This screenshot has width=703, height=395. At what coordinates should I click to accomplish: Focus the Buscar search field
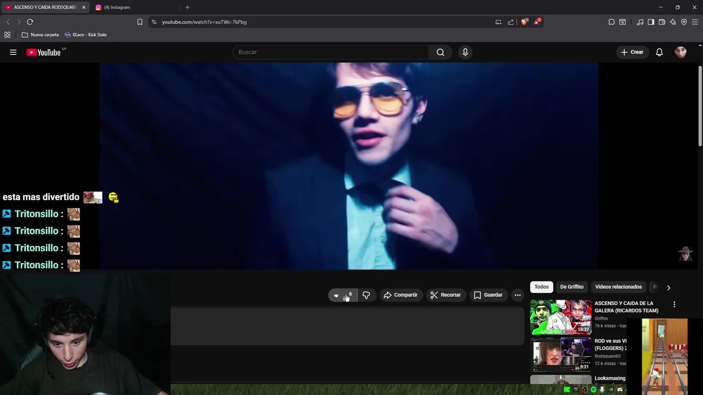[x=331, y=52]
